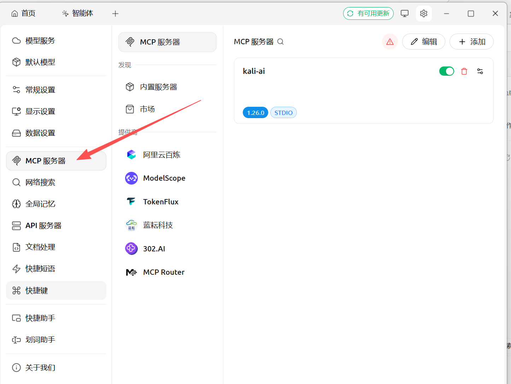
Task: Select MCP Router provider
Action: (168, 272)
